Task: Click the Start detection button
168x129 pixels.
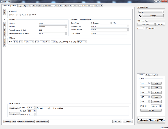Action: tap(14, 108)
